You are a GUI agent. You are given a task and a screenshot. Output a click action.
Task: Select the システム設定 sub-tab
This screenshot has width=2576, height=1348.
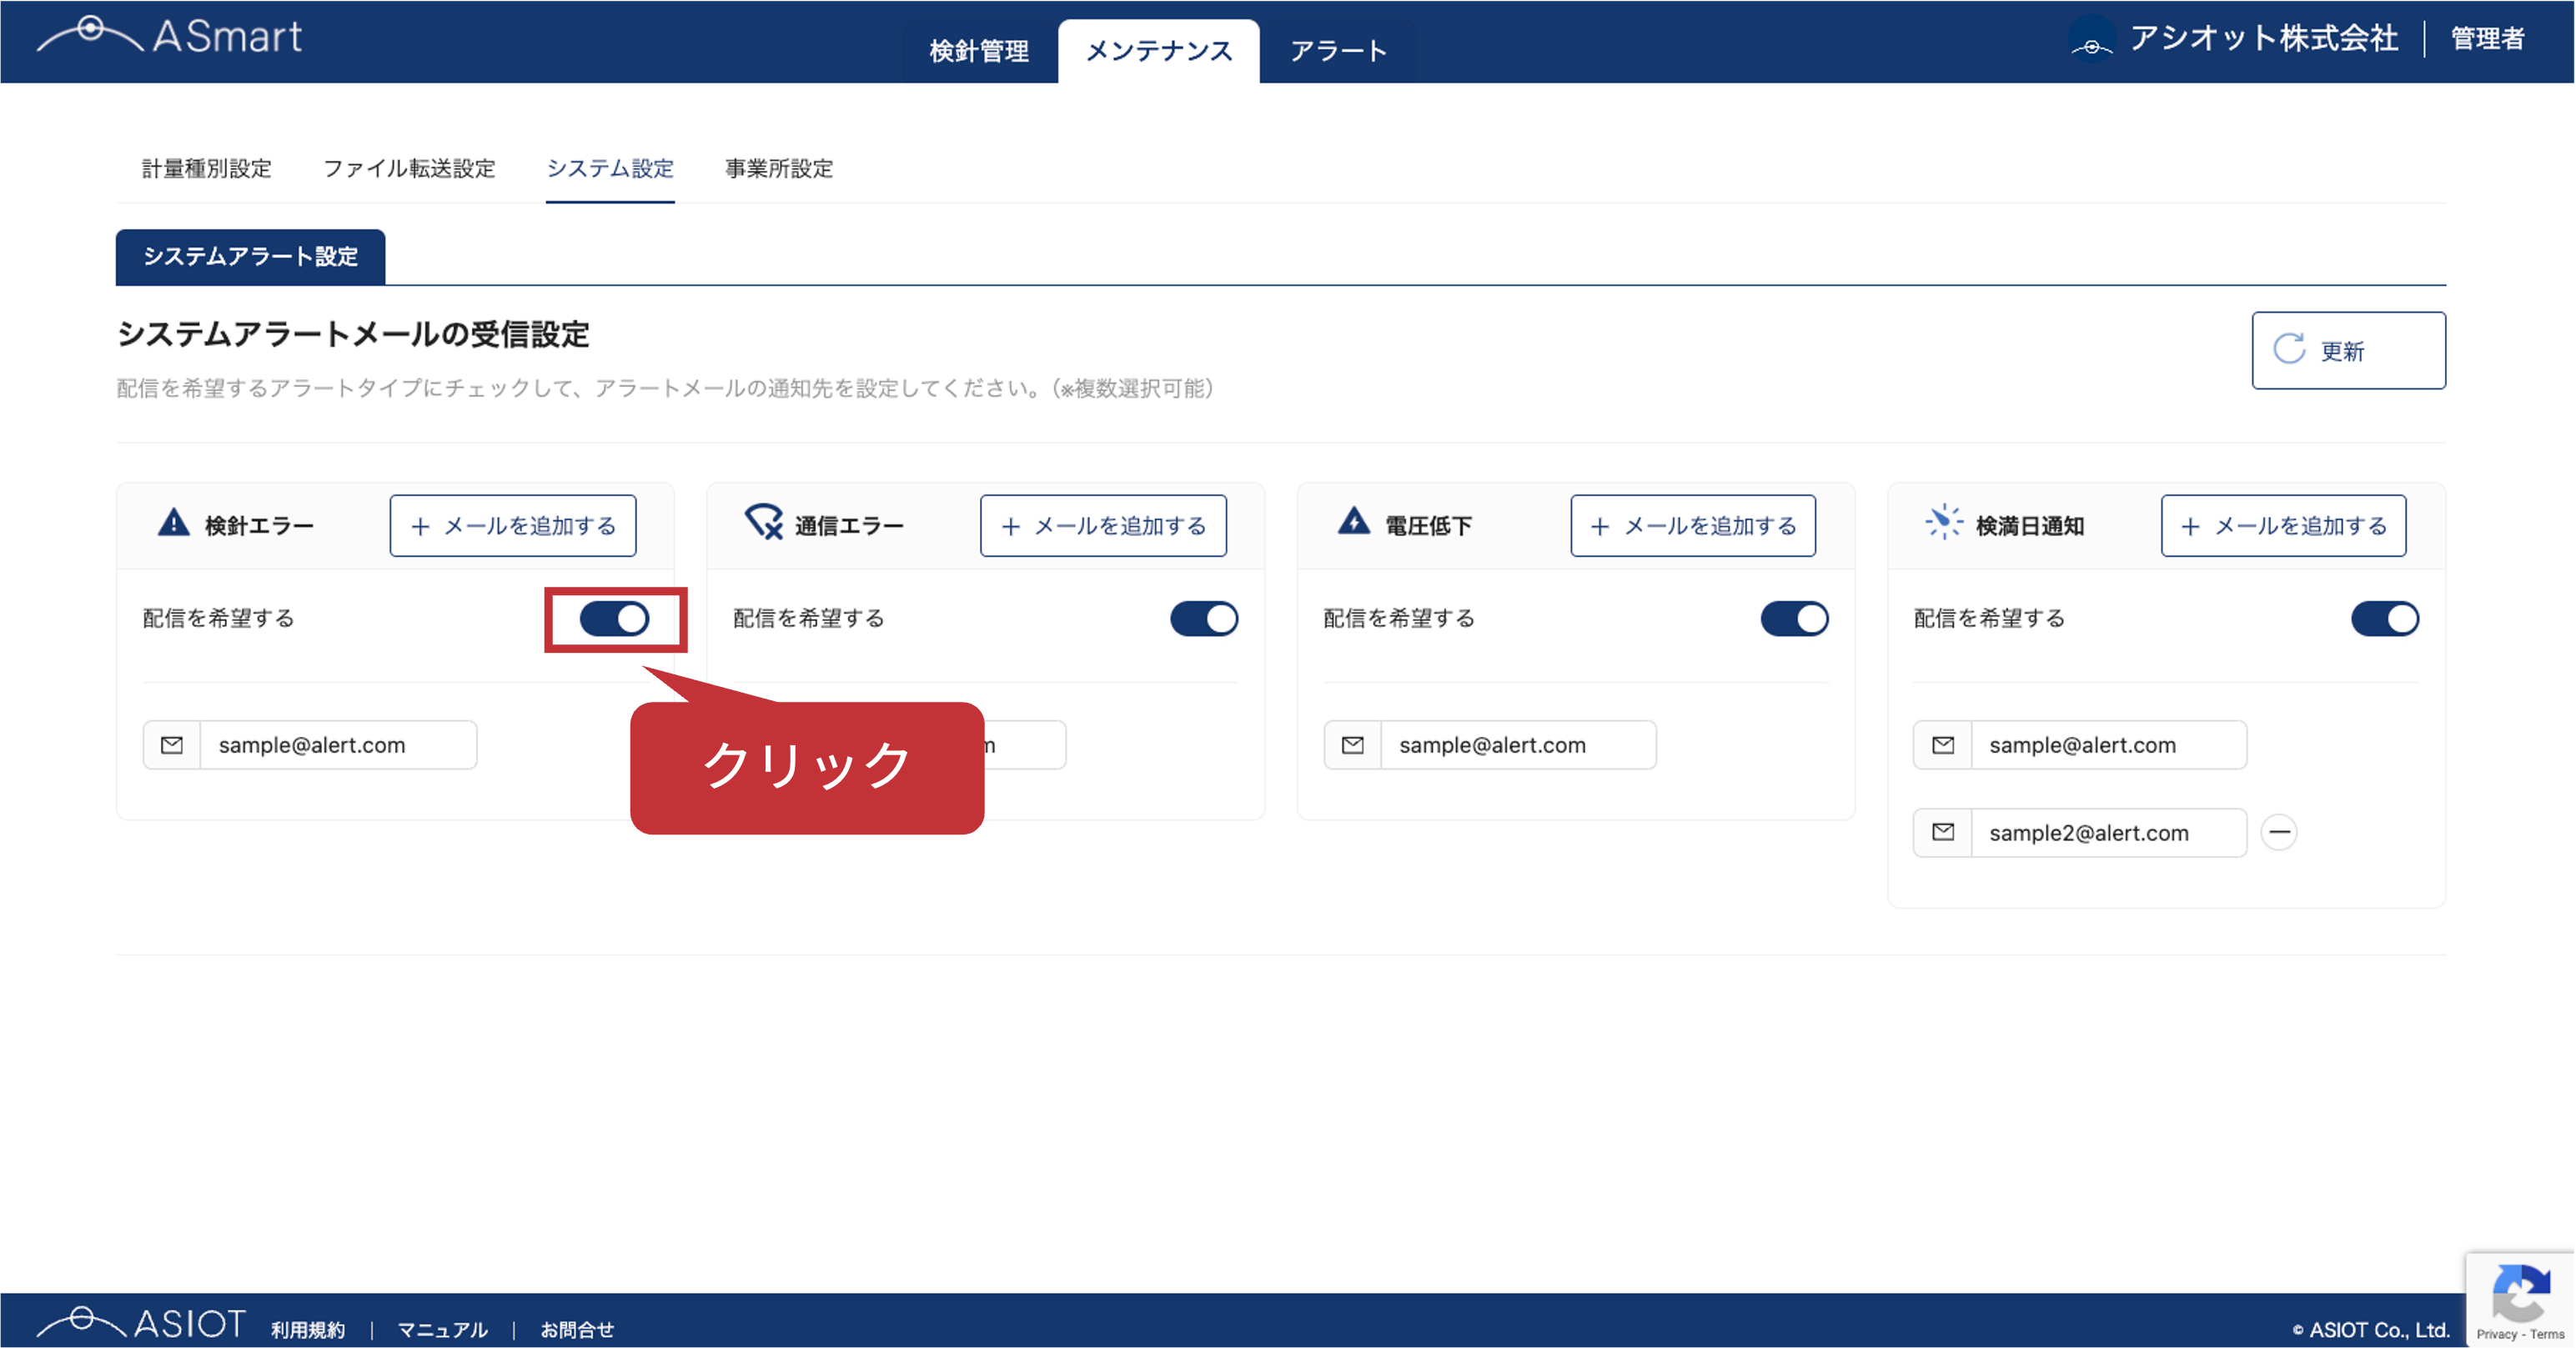[x=610, y=168]
